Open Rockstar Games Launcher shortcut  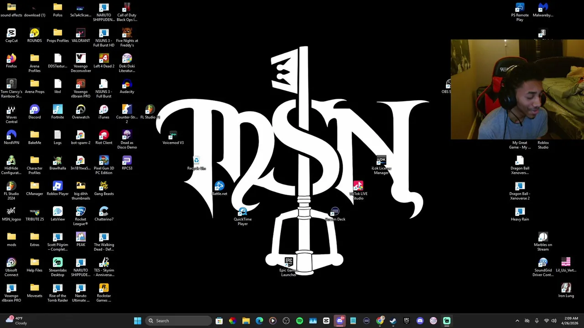point(104,292)
